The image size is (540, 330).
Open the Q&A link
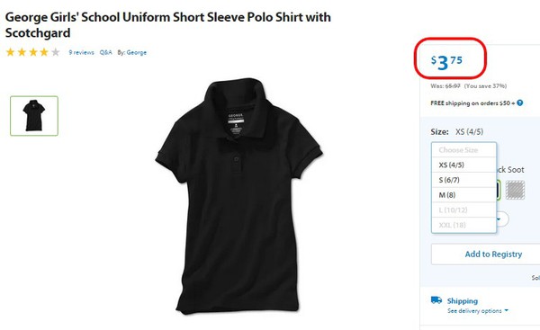(105, 52)
